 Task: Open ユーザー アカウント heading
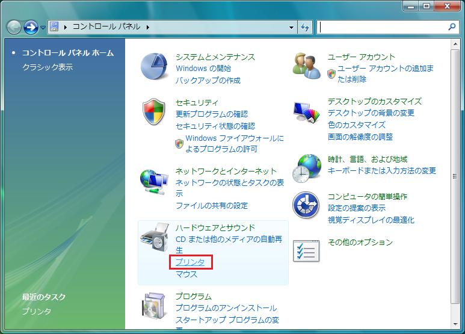tap(361, 57)
